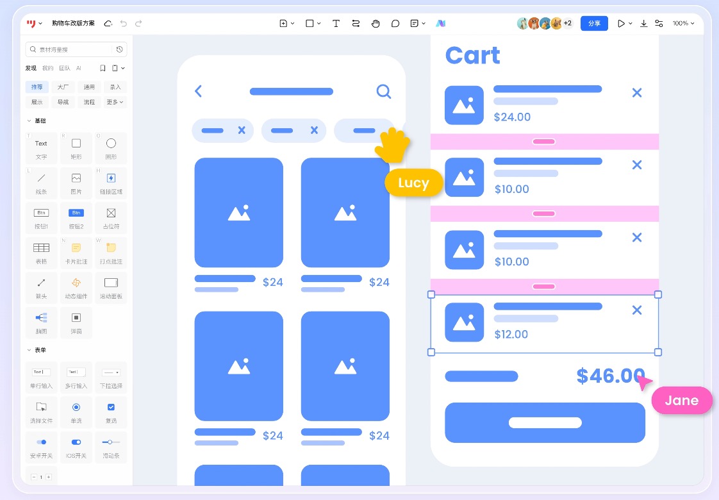Click the magnifier icon in product list mockup
This screenshot has height=500, width=719.
pos(384,92)
